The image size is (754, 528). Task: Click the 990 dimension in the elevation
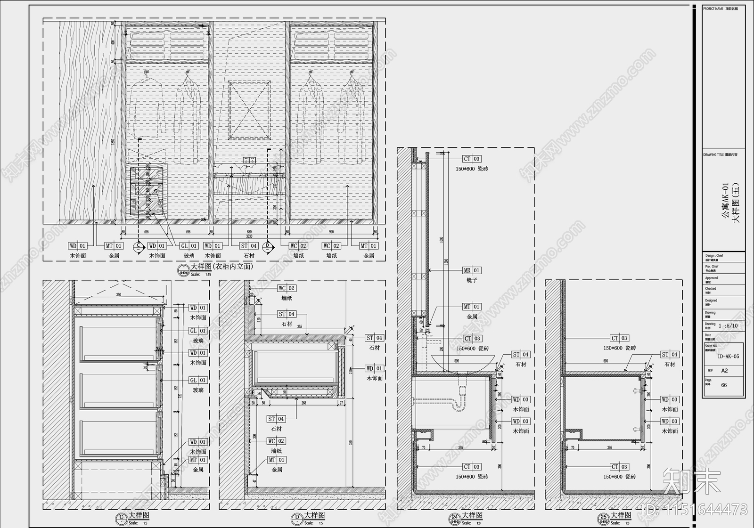click(332, 232)
